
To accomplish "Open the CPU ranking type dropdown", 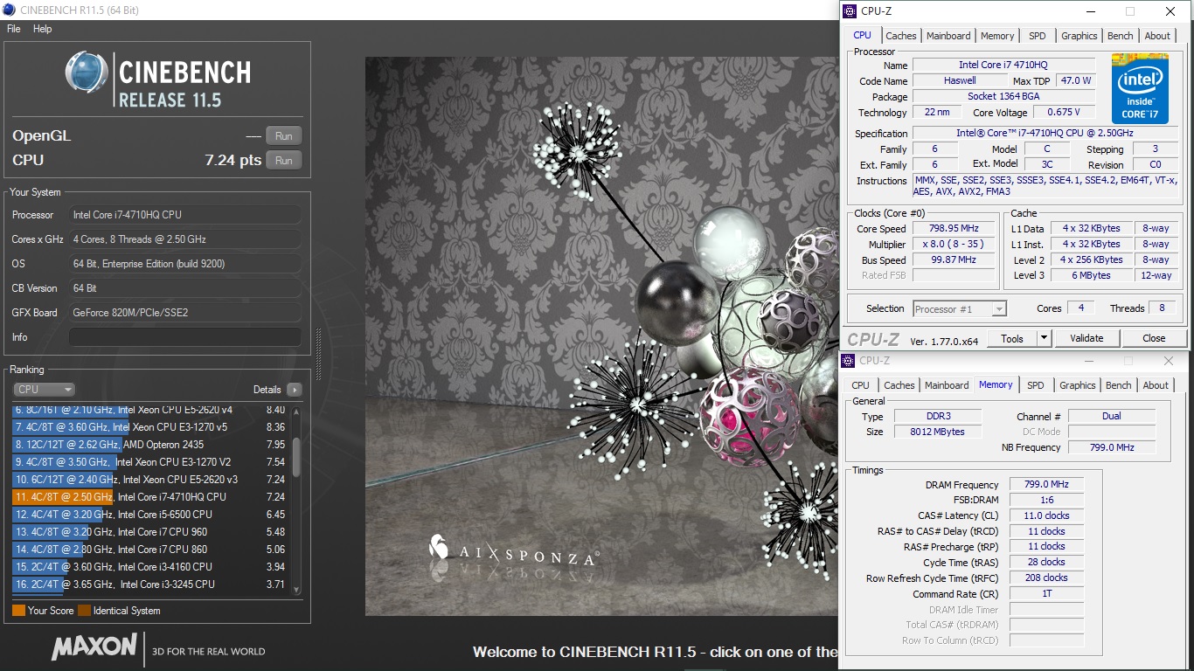I will tap(44, 390).
